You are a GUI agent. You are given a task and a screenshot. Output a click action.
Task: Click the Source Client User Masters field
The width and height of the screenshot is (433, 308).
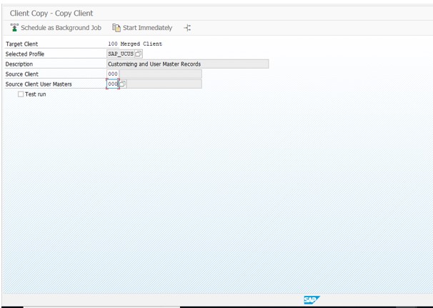point(113,84)
